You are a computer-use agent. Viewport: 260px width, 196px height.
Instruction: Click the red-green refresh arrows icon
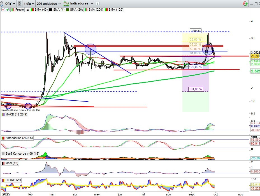(x=245, y=4)
